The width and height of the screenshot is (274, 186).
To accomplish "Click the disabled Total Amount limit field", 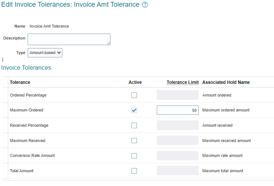I will 178,170.
